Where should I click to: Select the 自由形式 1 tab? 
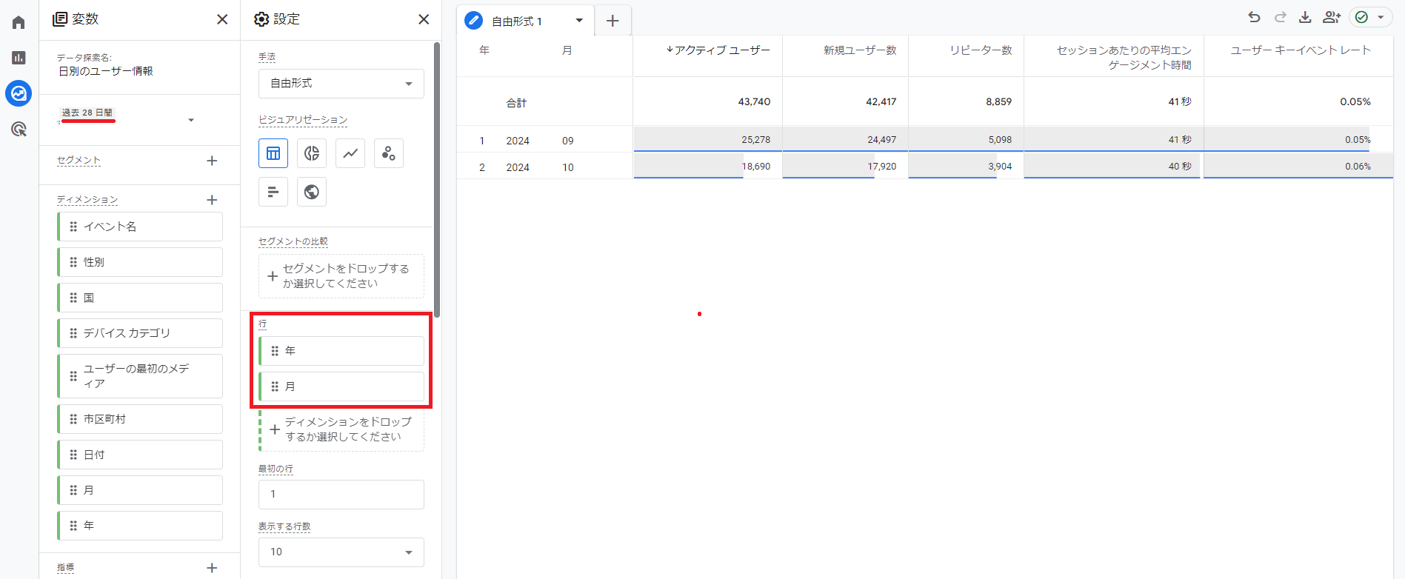(x=517, y=21)
